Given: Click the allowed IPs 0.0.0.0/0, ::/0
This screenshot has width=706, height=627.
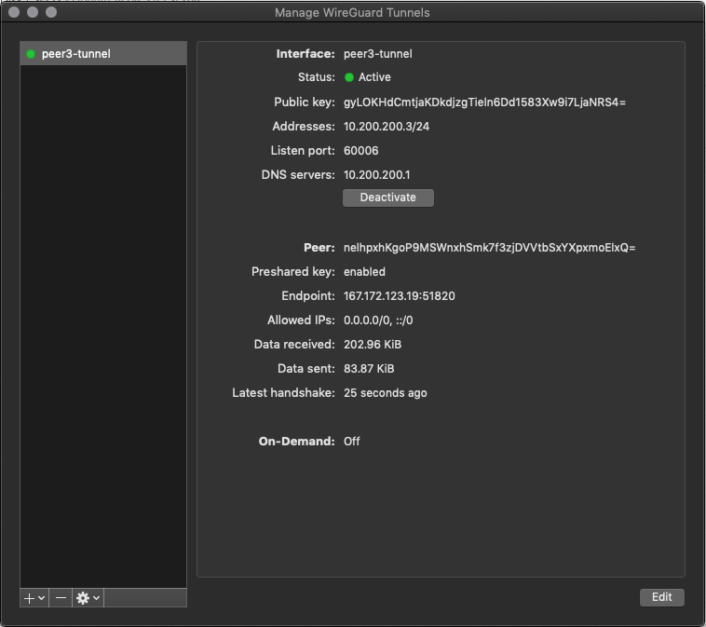Looking at the screenshot, I should tap(378, 320).
